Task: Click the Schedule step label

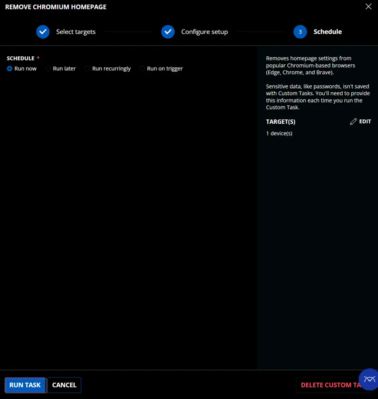Action: click(328, 32)
